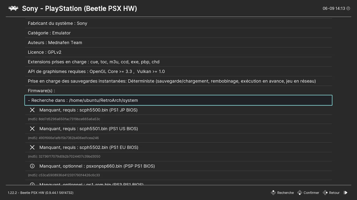Click the Recherche gamepad icon
Screen dimensions: 357x200
[x=273, y=192]
